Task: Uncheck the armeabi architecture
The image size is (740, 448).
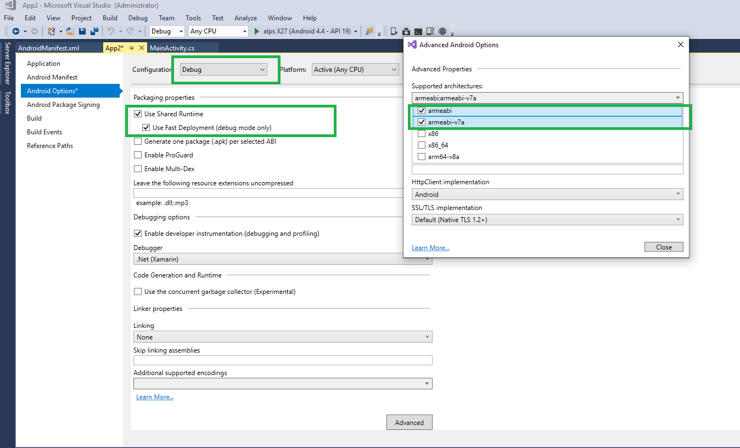Action: (x=422, y=111)
